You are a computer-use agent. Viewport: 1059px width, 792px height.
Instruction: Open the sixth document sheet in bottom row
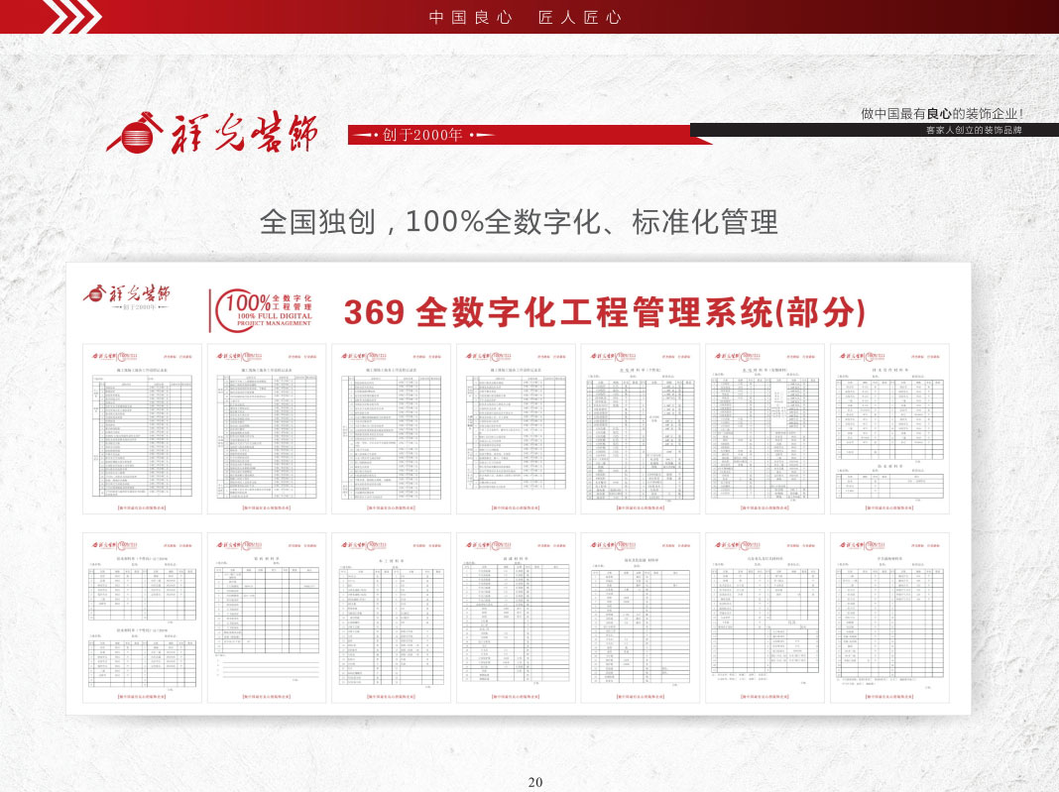[765, 618]
